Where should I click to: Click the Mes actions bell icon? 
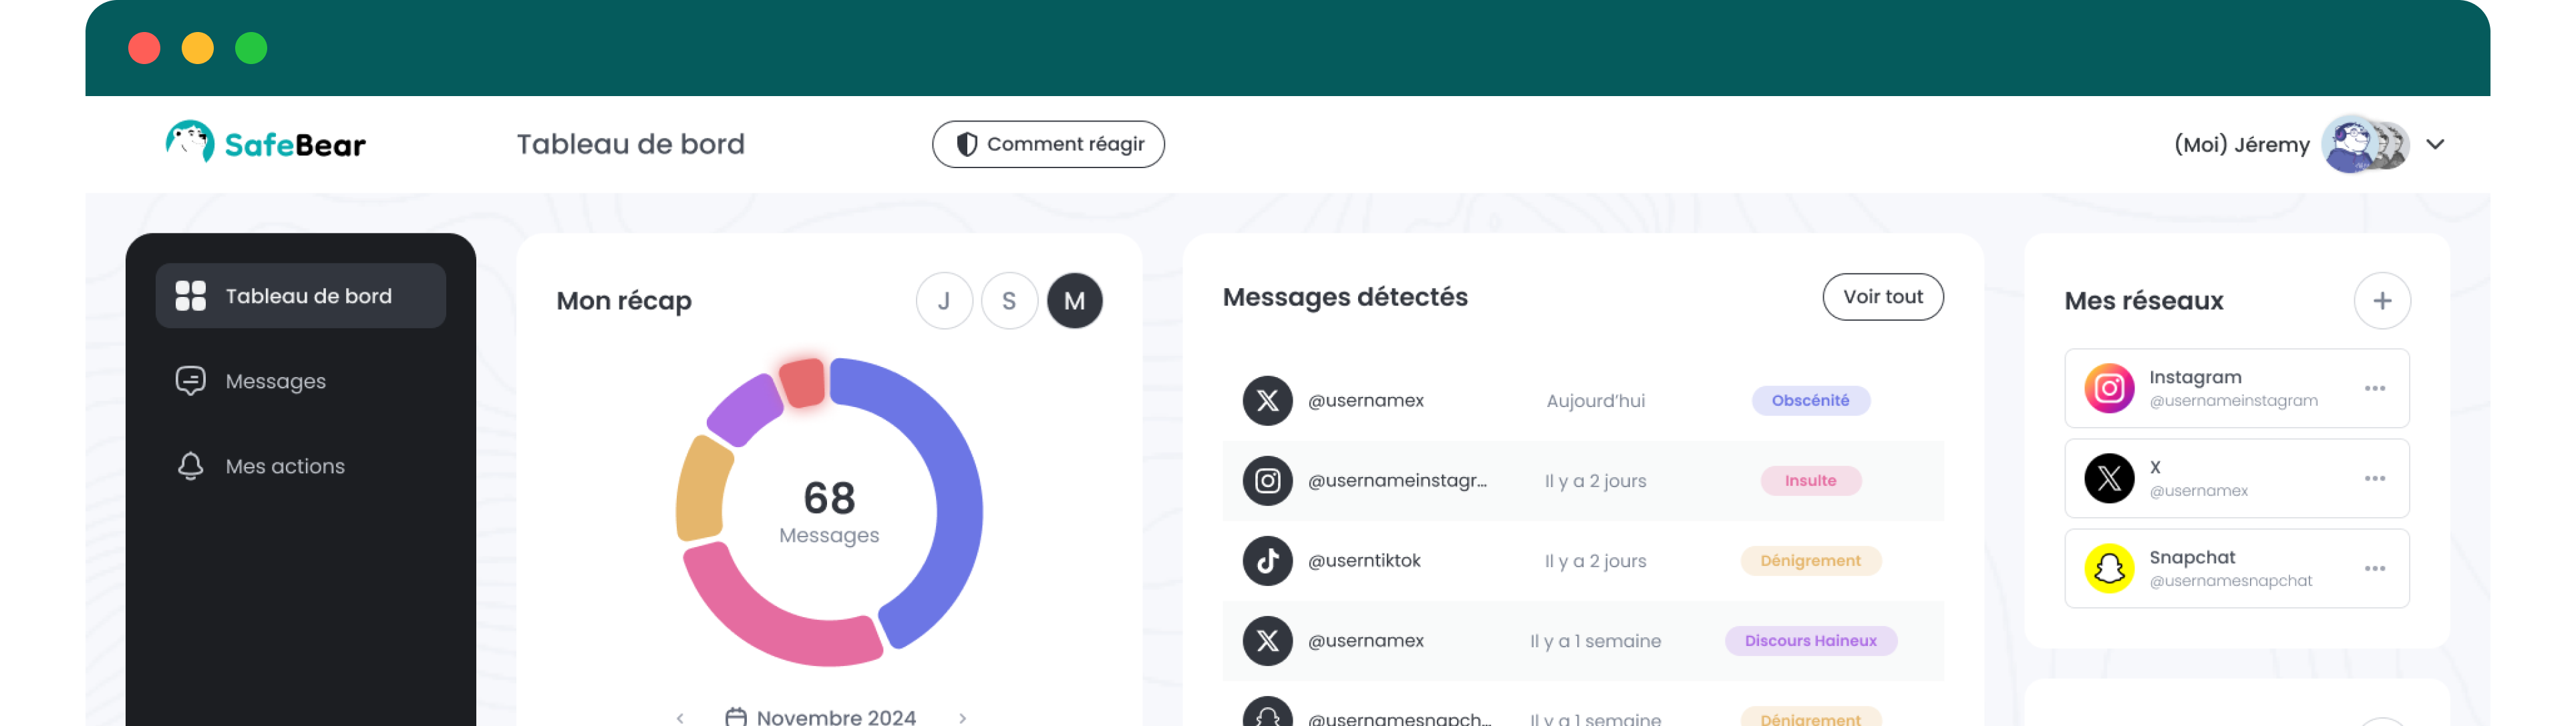pyautogui.click(x=190, y=465)
